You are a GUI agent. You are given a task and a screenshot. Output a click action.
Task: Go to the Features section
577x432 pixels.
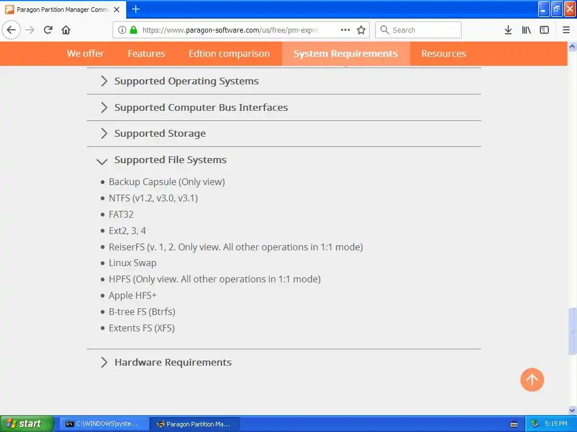[x=147, y=53]
